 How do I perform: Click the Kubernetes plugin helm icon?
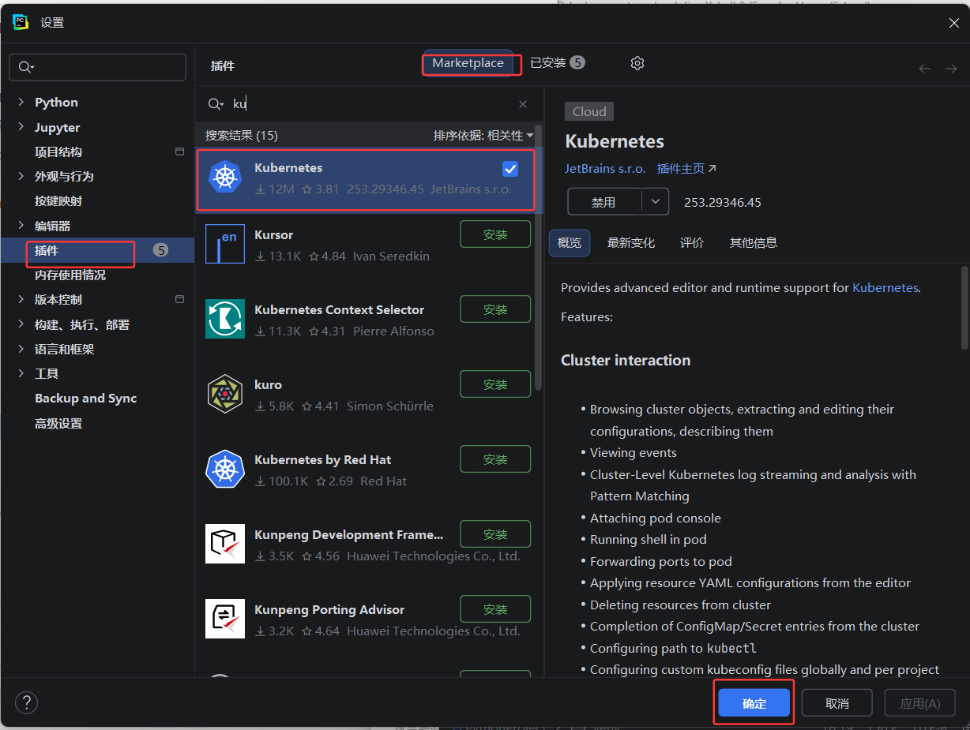[x=225, y=177]
